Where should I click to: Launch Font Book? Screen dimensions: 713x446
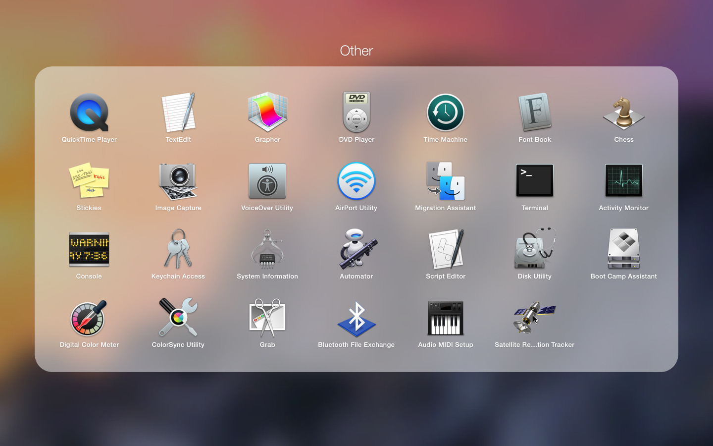[535, 113]
